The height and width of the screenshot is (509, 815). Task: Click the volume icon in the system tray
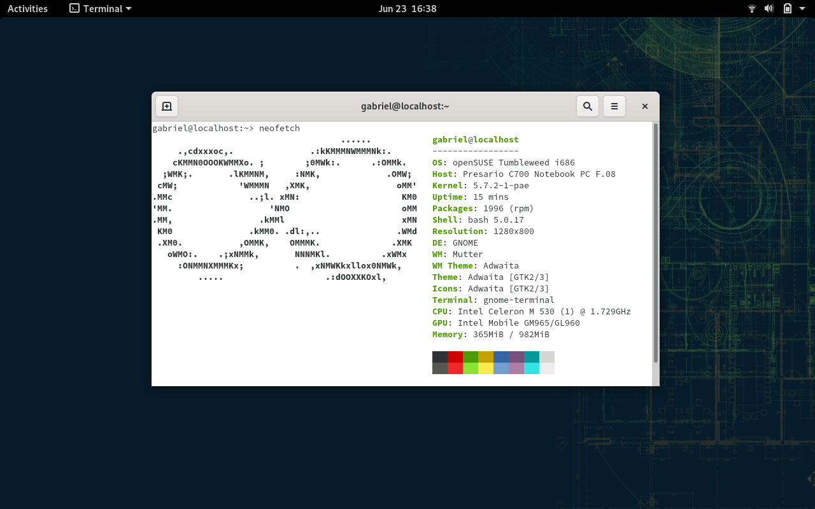point(769,8)
